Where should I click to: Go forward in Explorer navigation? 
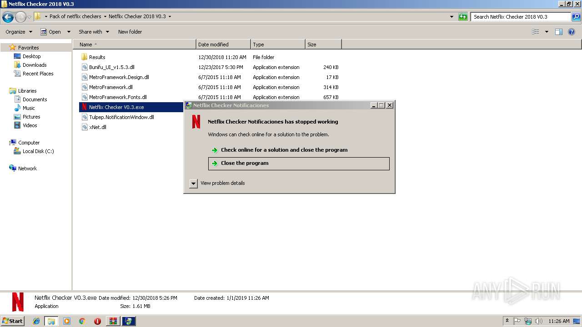[x=20, y=17]
